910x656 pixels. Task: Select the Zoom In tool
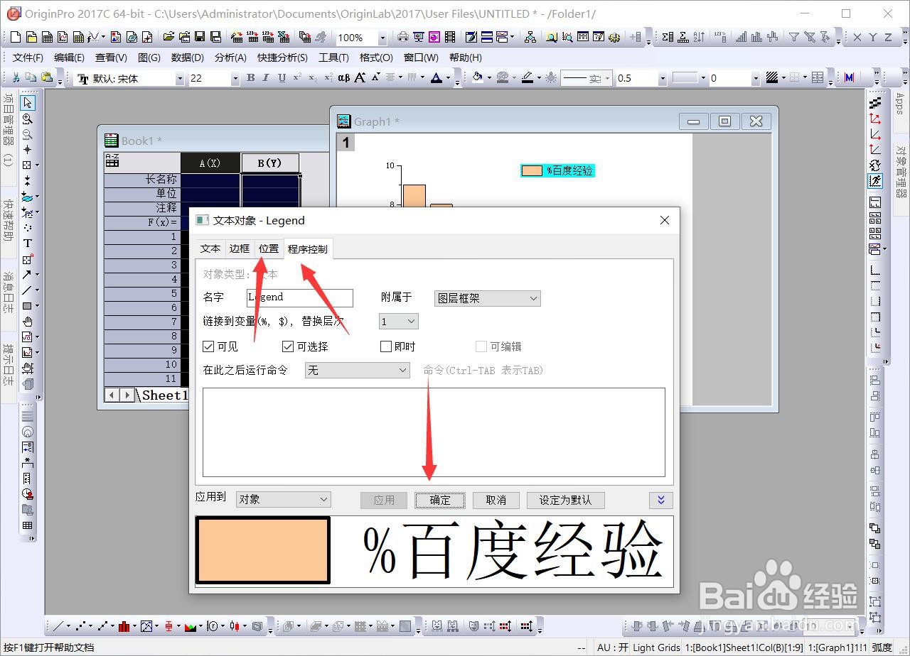pyautogui.click(x=27, y=119)
